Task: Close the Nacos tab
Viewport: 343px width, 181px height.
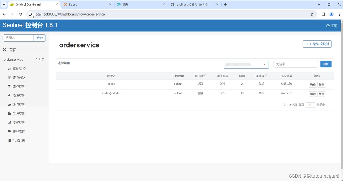Action: (110, 5)
